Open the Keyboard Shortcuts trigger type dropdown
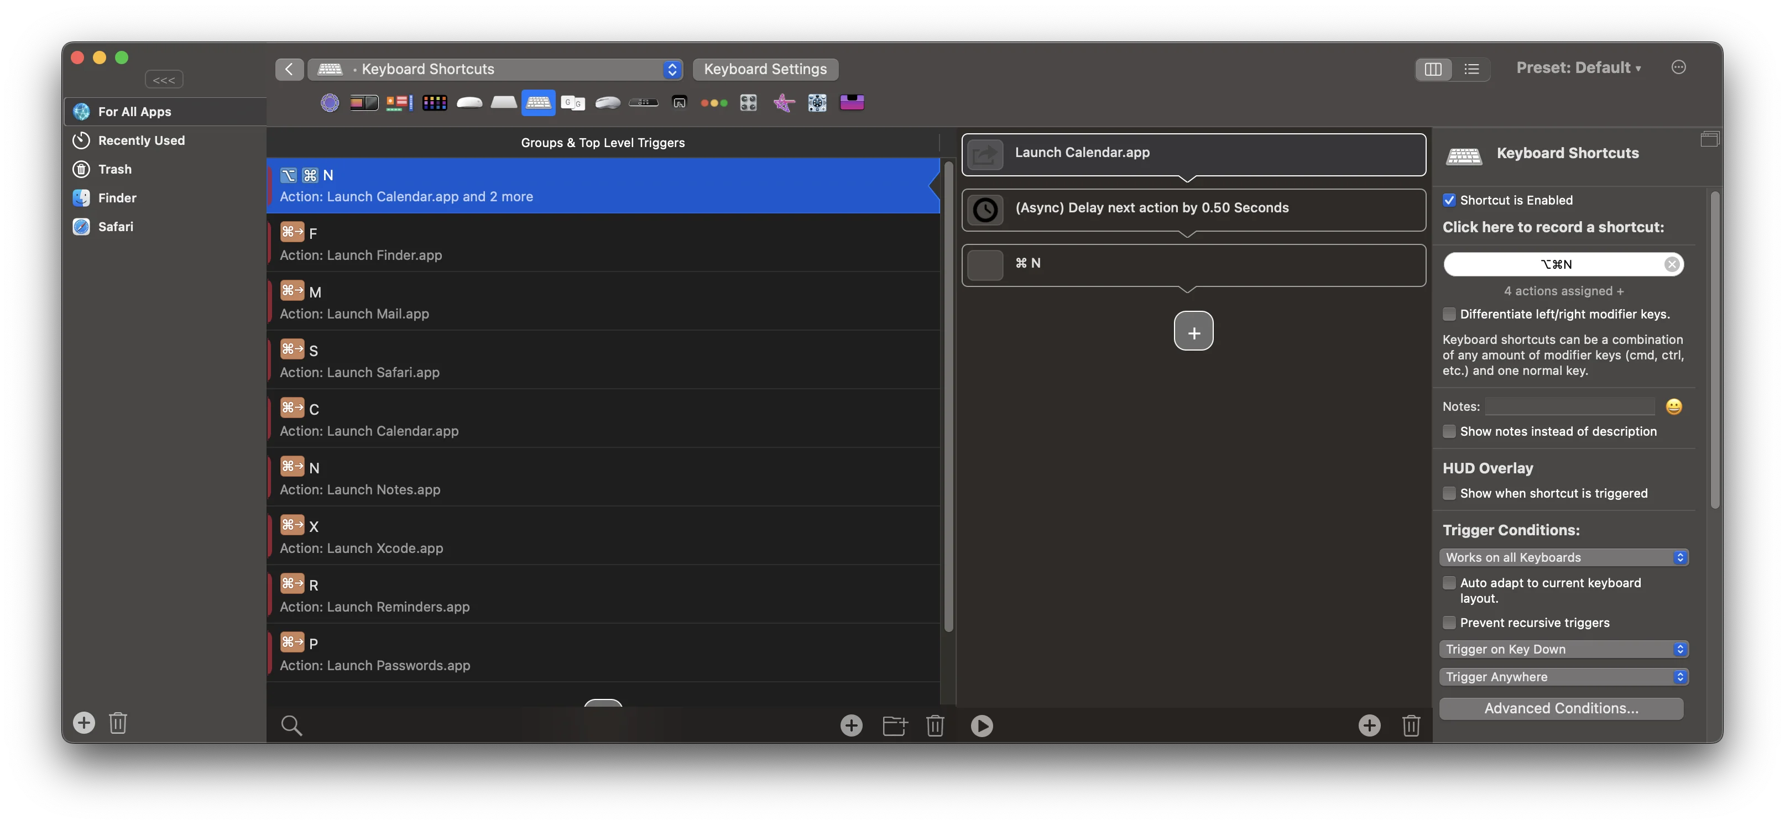The image size is (1785, 825). point(495,69)
